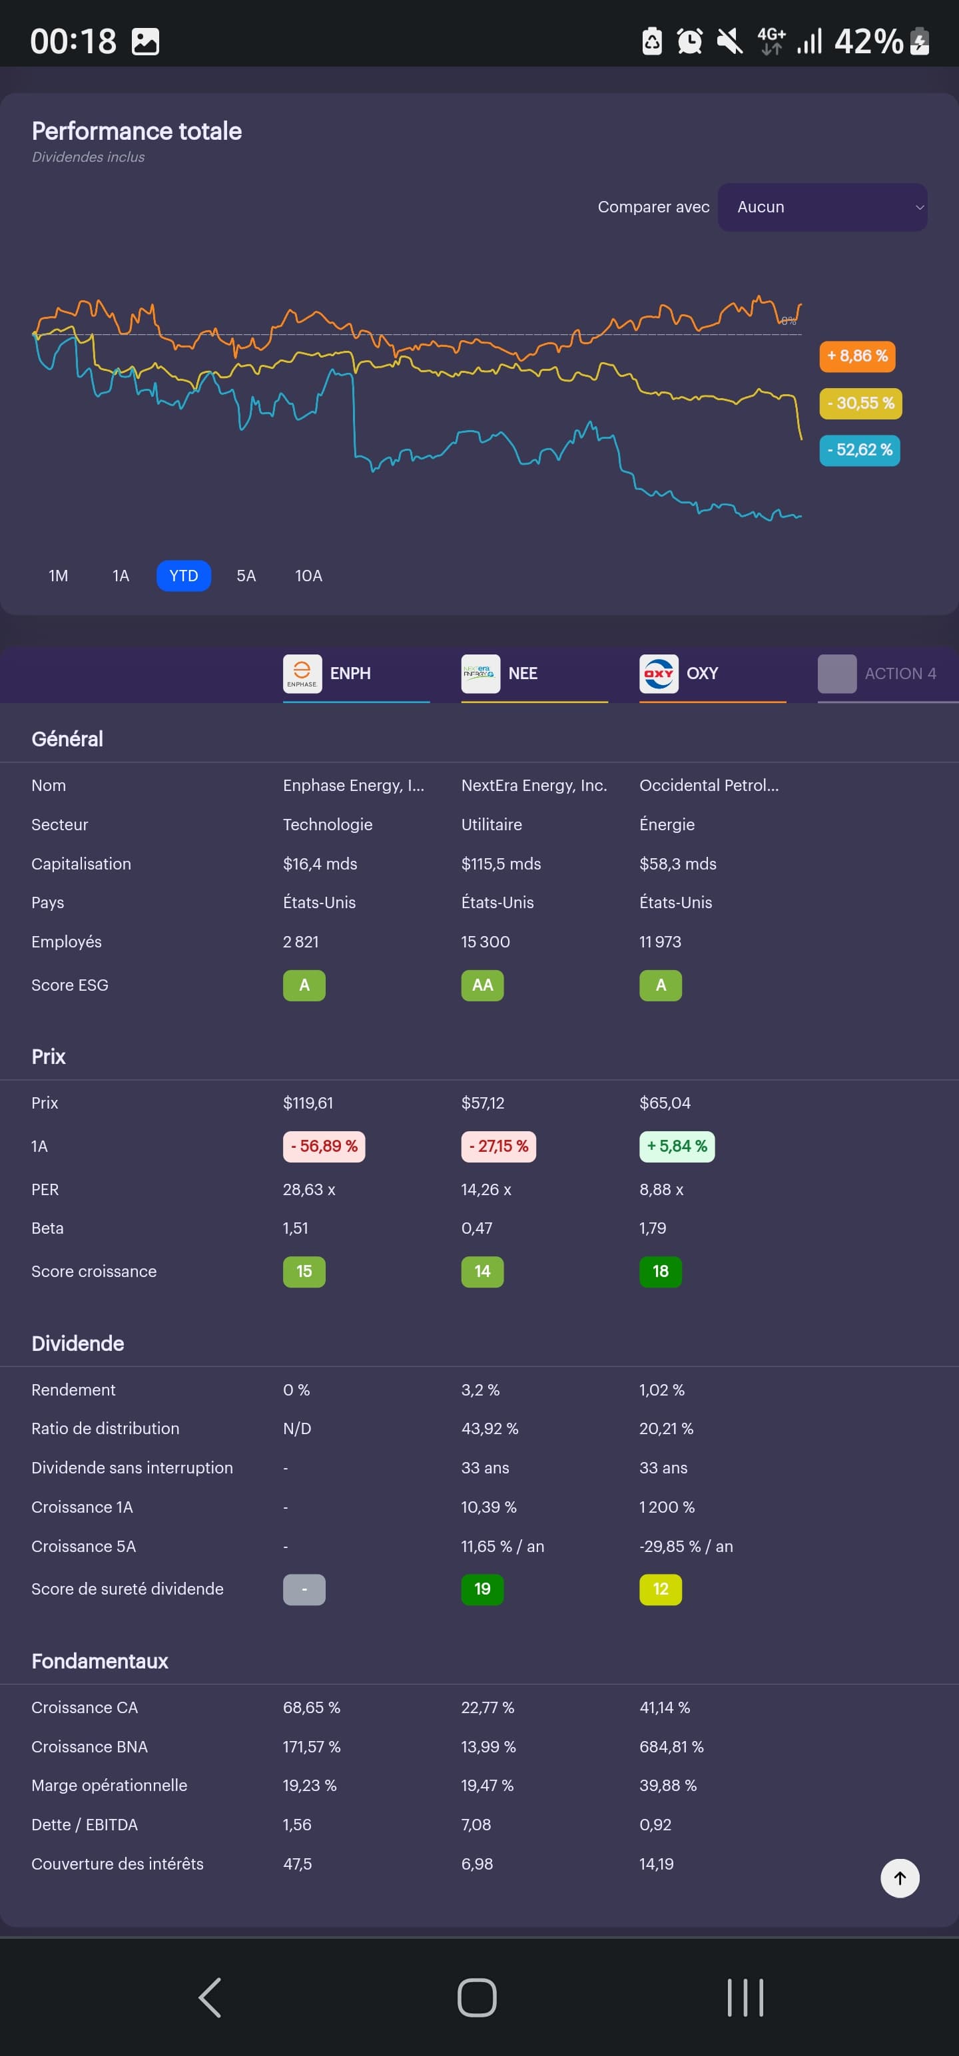Screen dimensions: 959x2056
Task: Select the 5A time range
Action: coord(246,575)
